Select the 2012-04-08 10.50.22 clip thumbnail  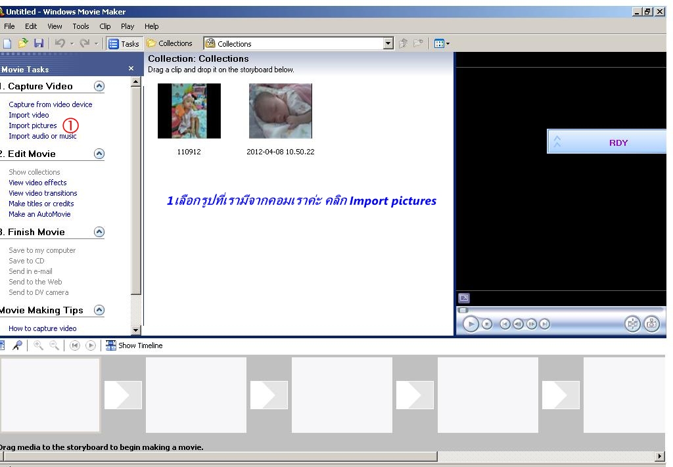[x=281, y=110]
